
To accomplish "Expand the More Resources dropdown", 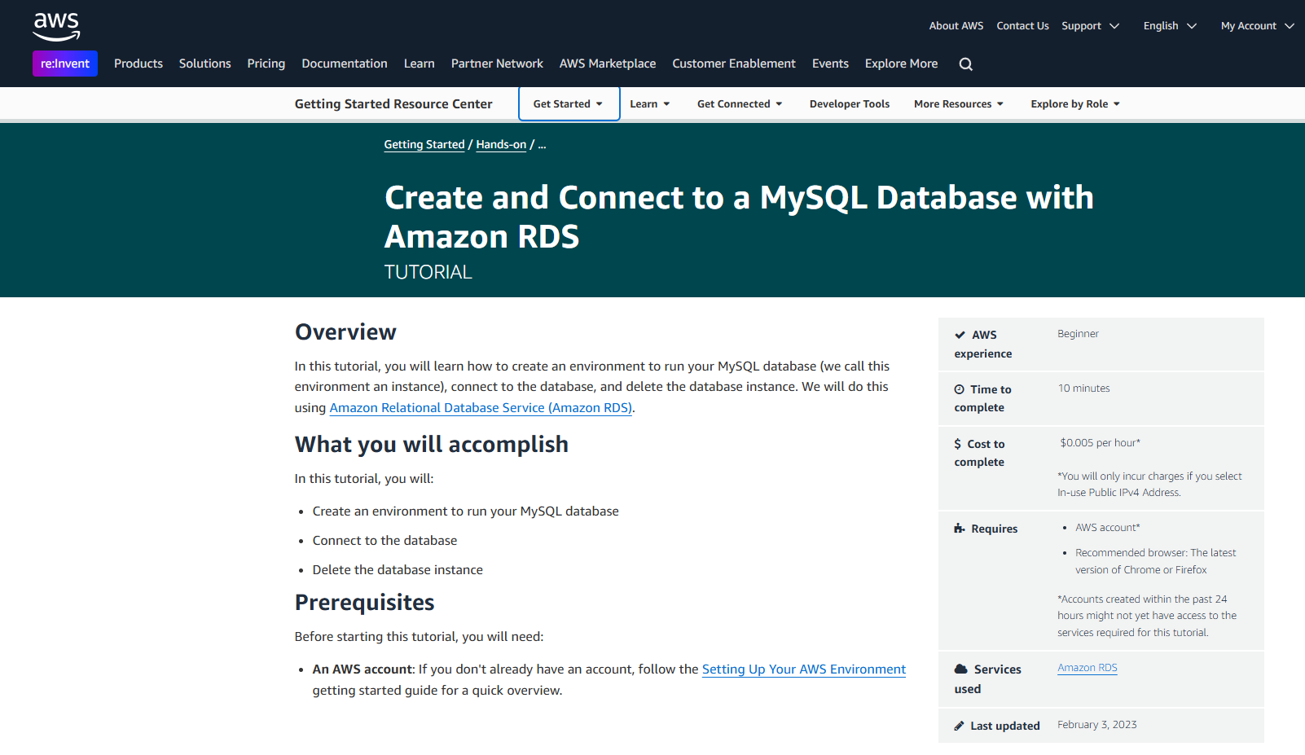I will (959, 104).
